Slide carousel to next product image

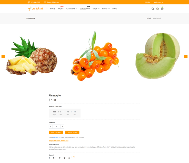(x=186, y=56)
